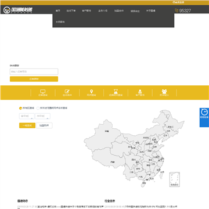209x209 pixels.
Task: Open the first news link under 国通动态
Action: (70, 207)
